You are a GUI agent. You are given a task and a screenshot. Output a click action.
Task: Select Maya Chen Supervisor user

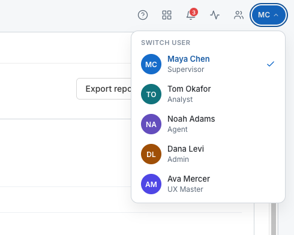pos(208,64)
